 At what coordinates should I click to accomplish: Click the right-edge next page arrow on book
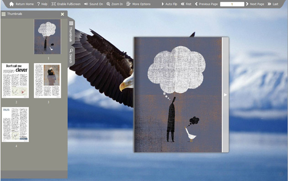[225, 95]
